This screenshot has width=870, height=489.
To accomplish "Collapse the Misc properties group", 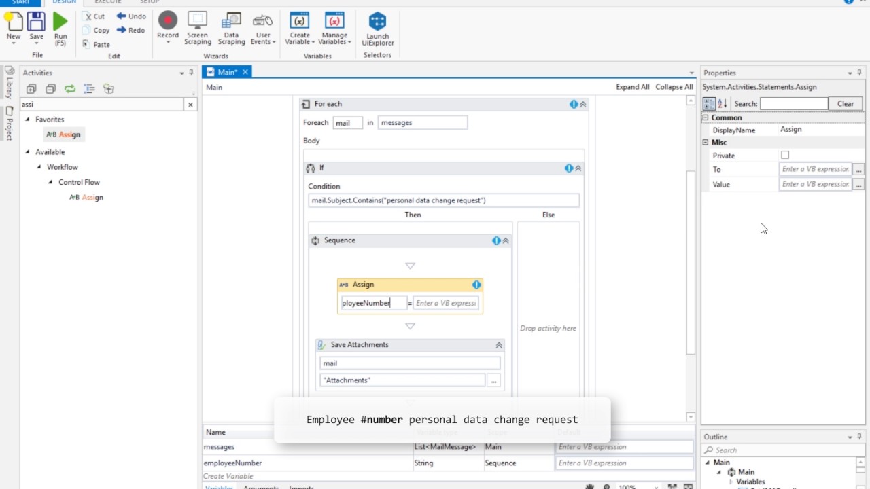I will pos(706,143).
